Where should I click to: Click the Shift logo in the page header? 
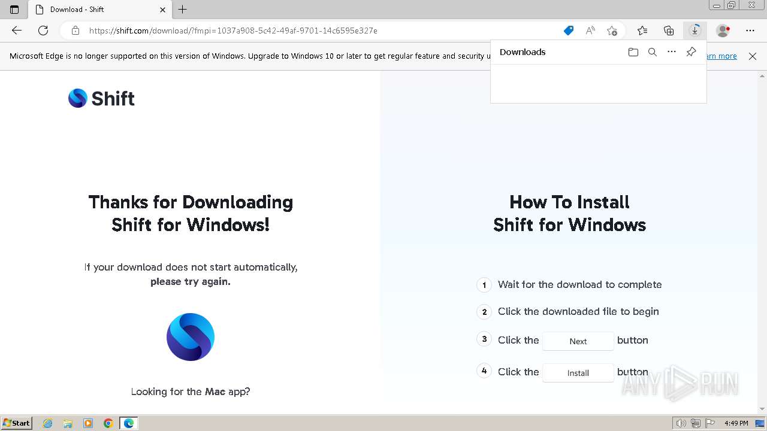coord(101,98)
